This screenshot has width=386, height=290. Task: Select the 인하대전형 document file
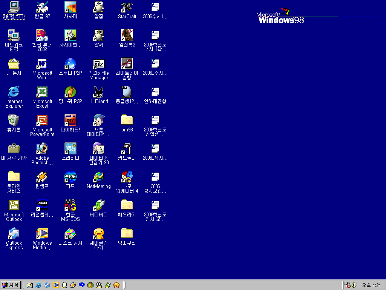[x=155, y=95]
